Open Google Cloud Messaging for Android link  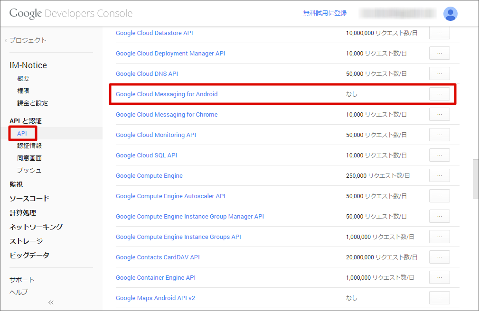click(167, 94)
